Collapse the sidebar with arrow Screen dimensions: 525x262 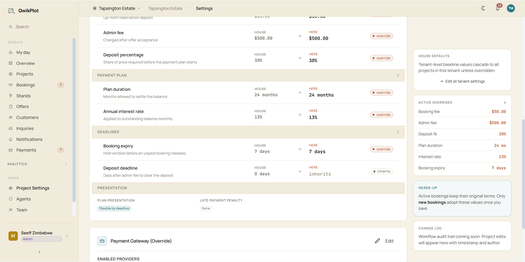pyautogui.click(x=39, y=252)
